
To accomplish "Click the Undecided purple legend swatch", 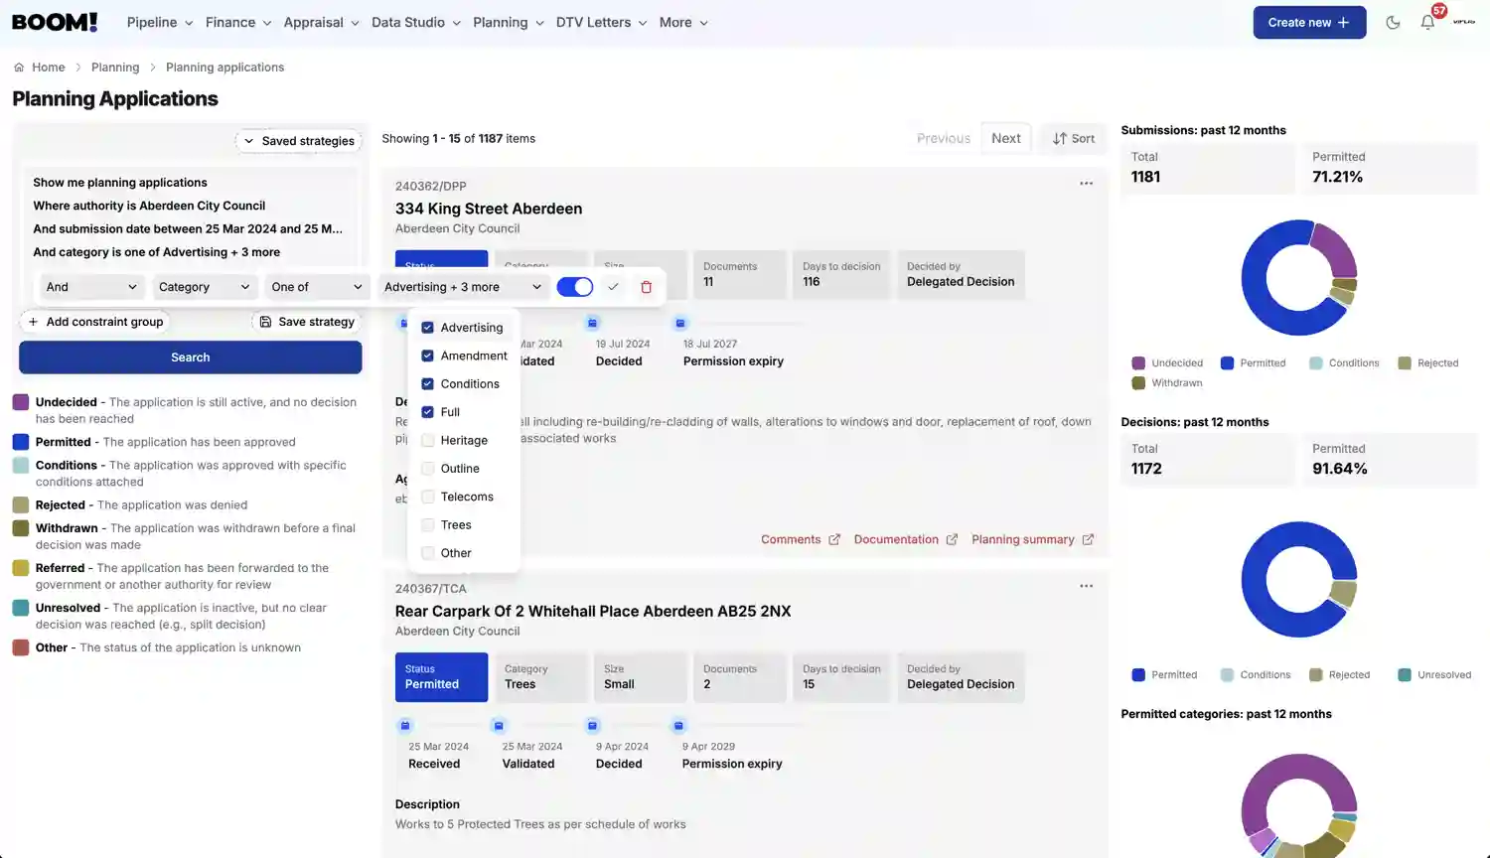I will 20,402.
